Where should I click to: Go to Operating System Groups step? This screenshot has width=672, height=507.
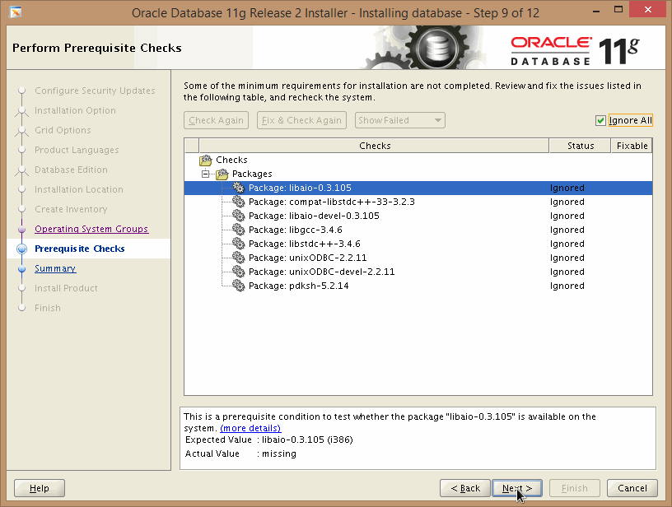pyautogui.click(x=91, y=229)
